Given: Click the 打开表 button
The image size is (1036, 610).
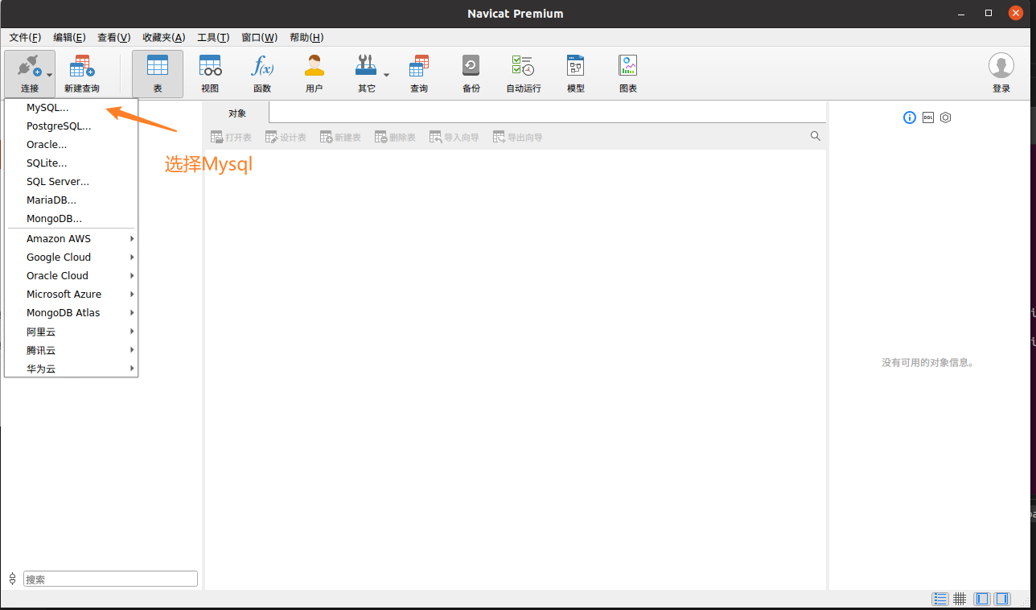Looking at the screenshot, I should click(x=231, y=138).
